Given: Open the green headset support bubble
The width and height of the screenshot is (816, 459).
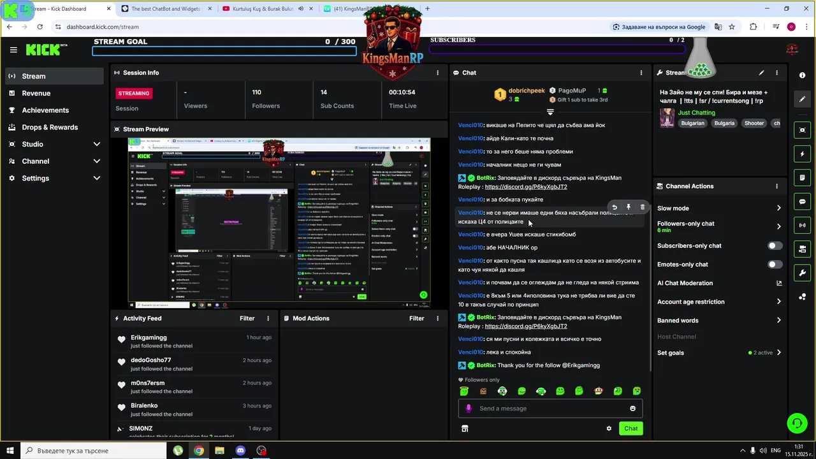Looking at the screenshot, I should click(x=796, y=423).
